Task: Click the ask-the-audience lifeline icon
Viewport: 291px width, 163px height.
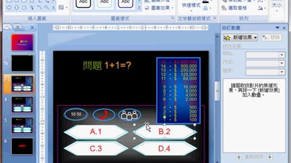Action: 130,115
